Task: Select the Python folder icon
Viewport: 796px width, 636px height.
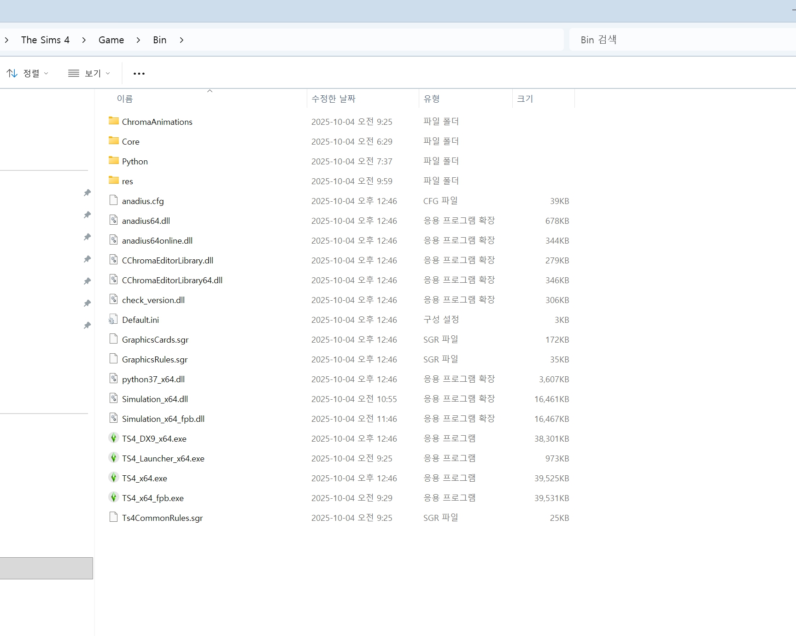Action: pyautogui.click(x=113, y=161)
